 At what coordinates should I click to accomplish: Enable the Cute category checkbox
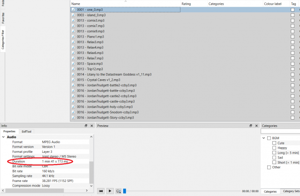pyautogui.click(x=274, y=143)
